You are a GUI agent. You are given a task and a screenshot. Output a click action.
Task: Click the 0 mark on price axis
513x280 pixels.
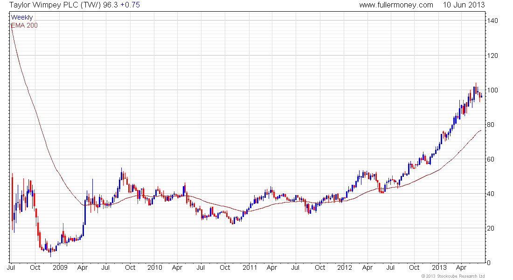pyautogui.click(x=490, y=263)
